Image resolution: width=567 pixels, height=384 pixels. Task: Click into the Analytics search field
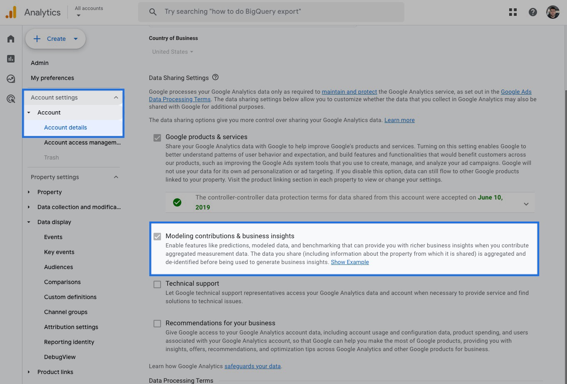[x=271, y=12]
